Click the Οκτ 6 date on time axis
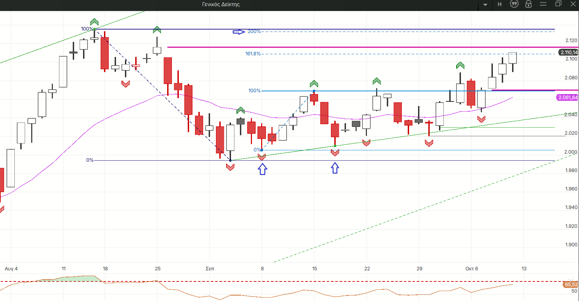The width and height of the screenshot is (579, 301). coord(472,269)
